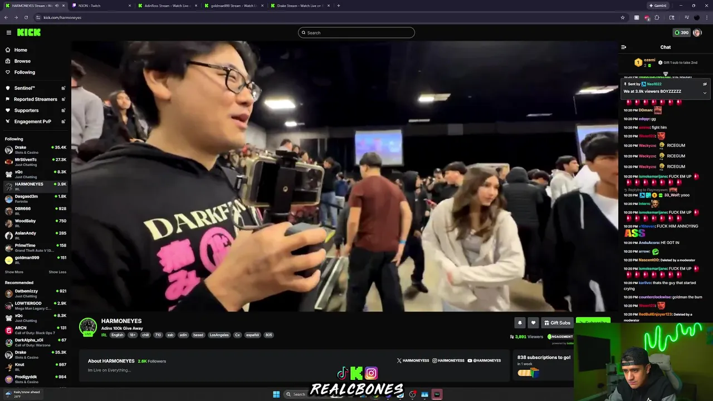Open LOWTIERGOD recommended channel

click(x=36, y=306)
